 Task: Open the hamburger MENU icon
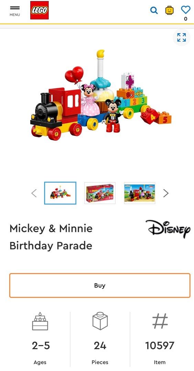15,11
